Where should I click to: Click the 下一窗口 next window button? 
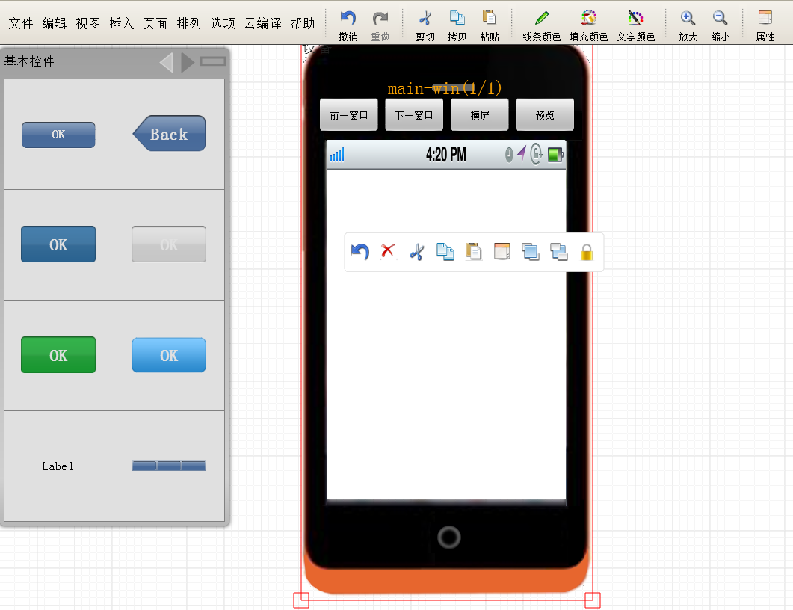click(414, 114)
